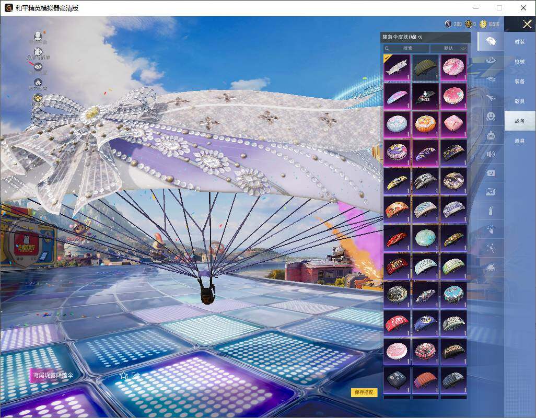Image resolution: width=536 pixels, height=418 pixels.
Task: Click the share arrow icon beside star
Action: coord(136,375)
